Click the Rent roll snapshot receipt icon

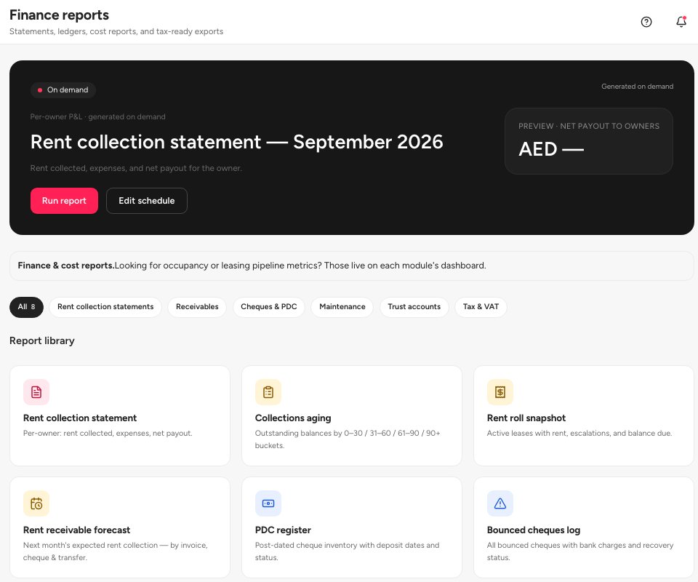[500, 392]
